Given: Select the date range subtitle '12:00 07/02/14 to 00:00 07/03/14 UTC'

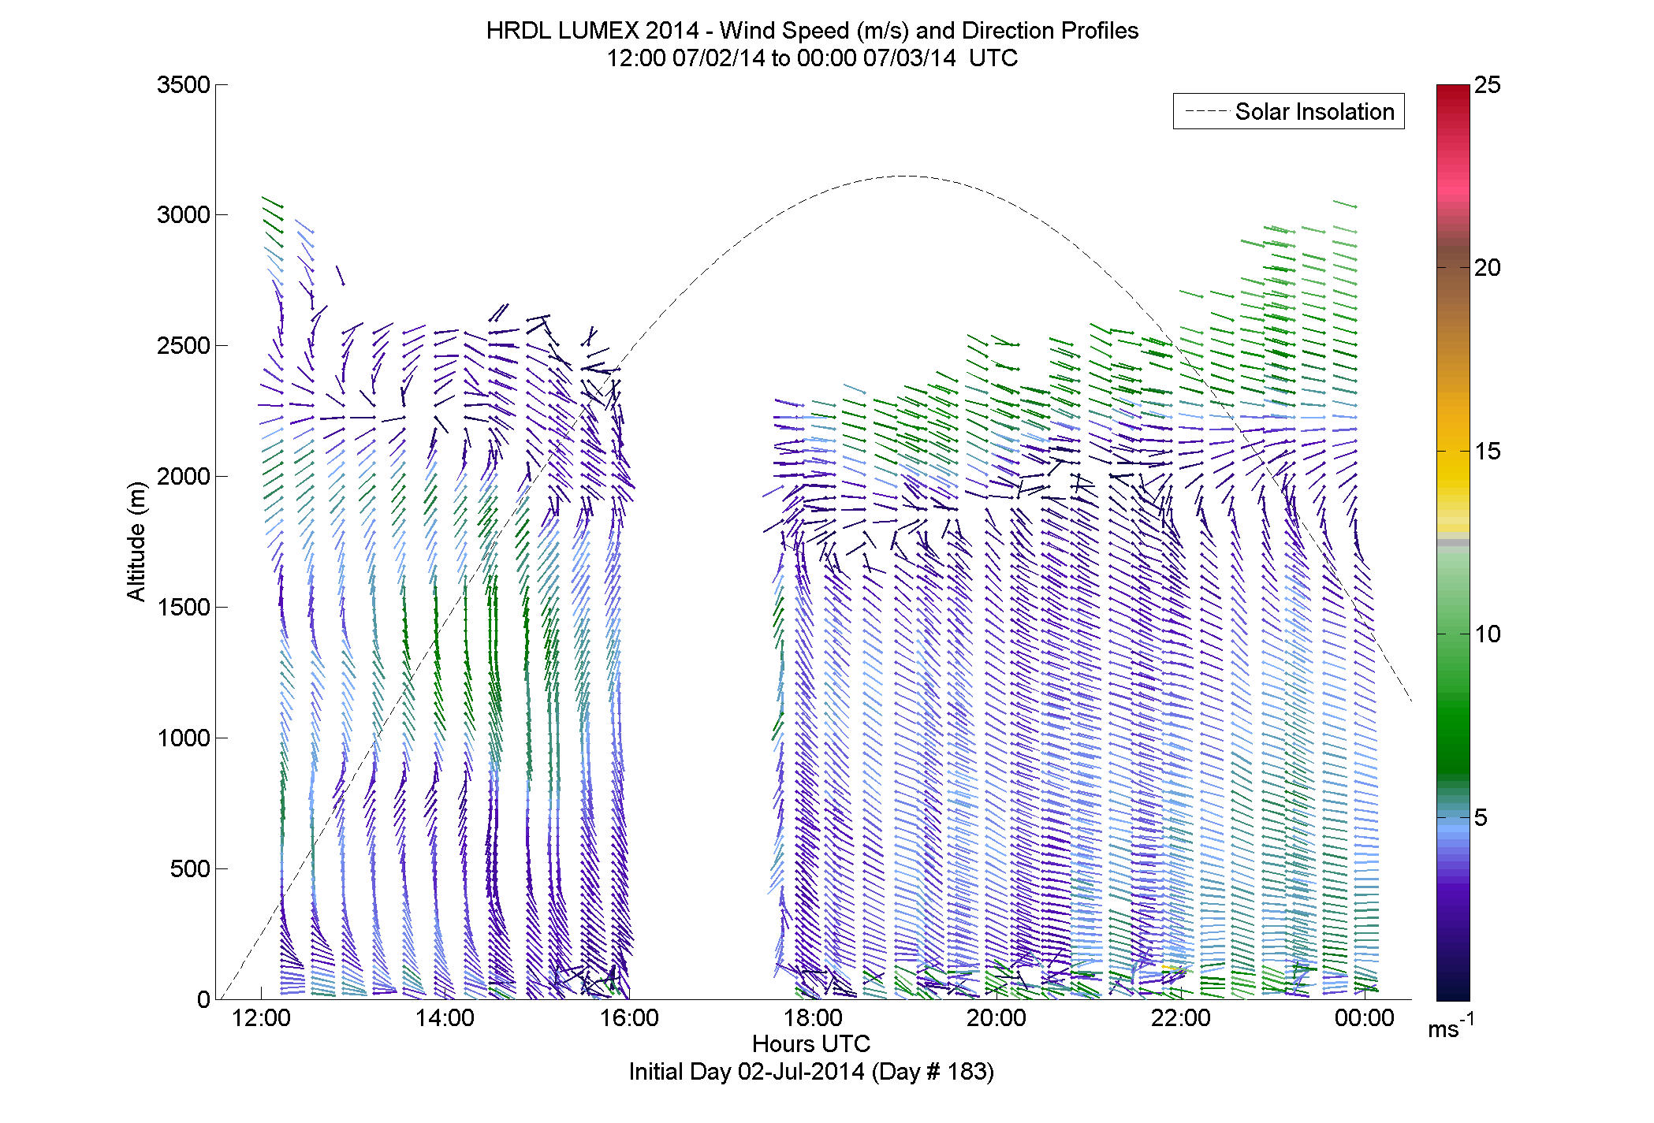Looking at the screenshot, I should (812, 58).
